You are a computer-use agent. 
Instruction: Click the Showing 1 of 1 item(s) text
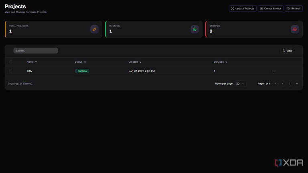click(x=20, y=84)
